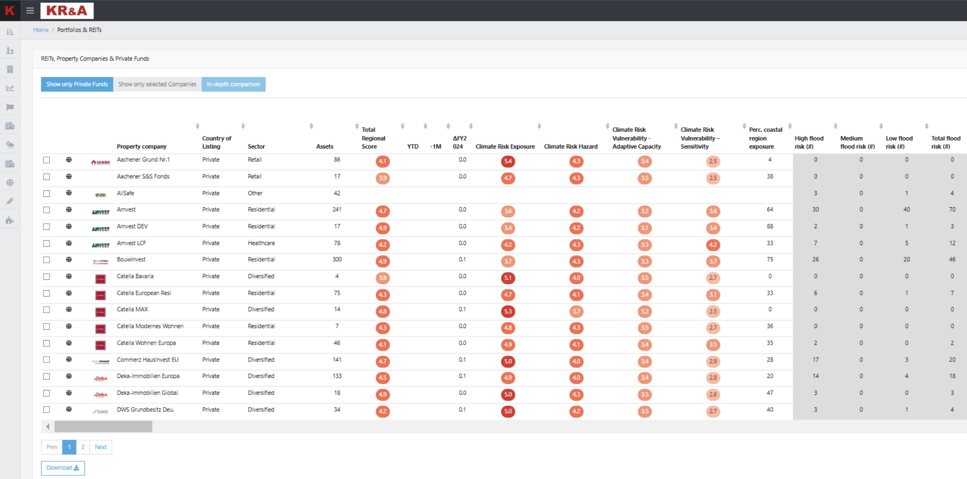This screenshot has height=479, width=967.
Task: Click the Deka logo in Deka-Immobilien Global row
Action: [101, 394]
